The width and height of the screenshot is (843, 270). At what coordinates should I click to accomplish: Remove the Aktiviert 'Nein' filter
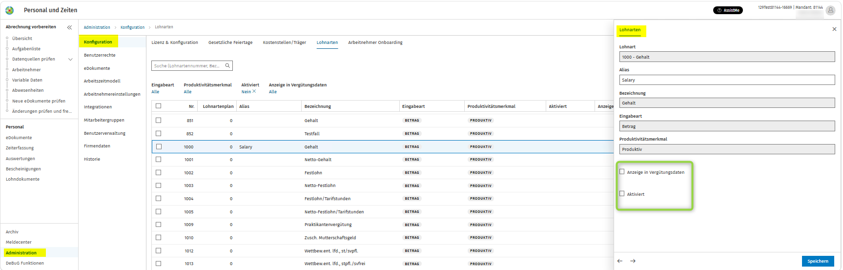[254, 91]
